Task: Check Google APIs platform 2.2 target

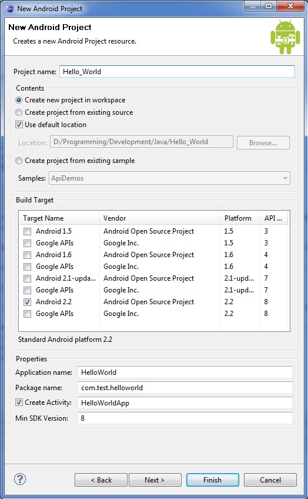Action: pyautogui.click(x=28, y=314)
